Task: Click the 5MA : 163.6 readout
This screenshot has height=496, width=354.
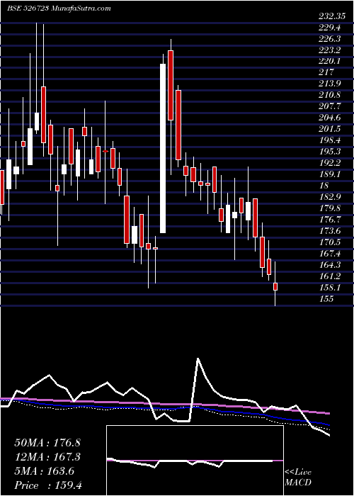Action: [x=44, y=471]
